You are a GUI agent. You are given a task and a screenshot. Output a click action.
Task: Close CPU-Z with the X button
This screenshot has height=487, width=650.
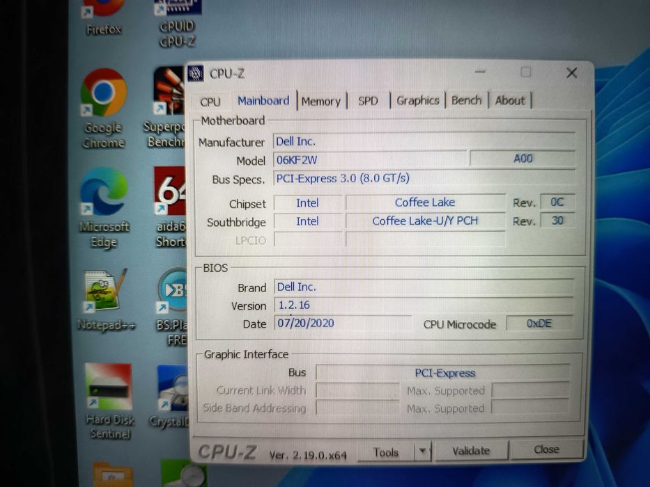coord(572,73)
